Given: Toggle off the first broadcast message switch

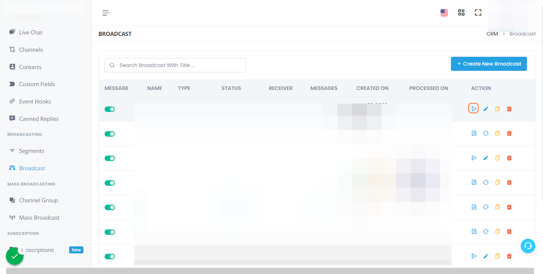Looking at the screenshot, I should click(110, 109).
